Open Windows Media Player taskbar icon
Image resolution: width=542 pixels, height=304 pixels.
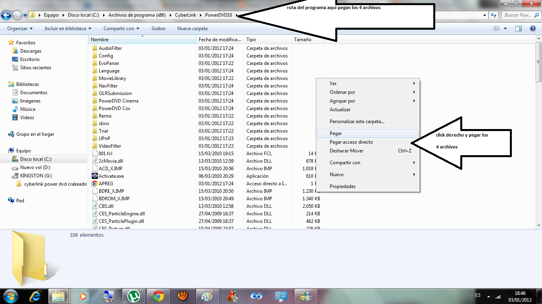coord(84,296)
